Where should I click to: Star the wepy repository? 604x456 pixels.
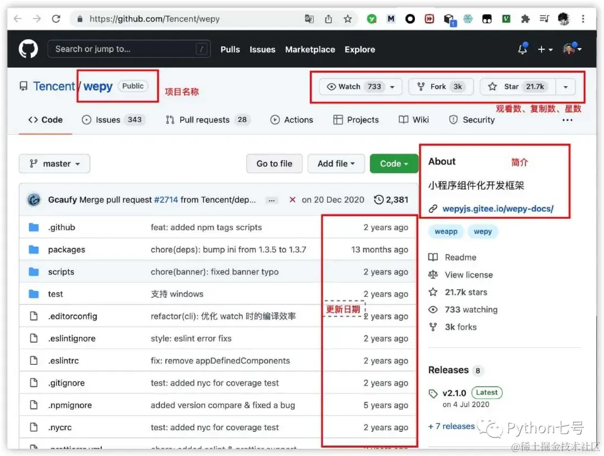[517, 86]
